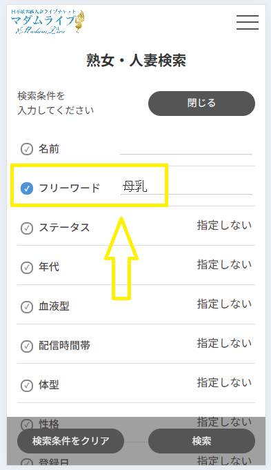Toggle the 名前 check circle
271x470 pixels.
pyautogui.click(x=27, y=149)
